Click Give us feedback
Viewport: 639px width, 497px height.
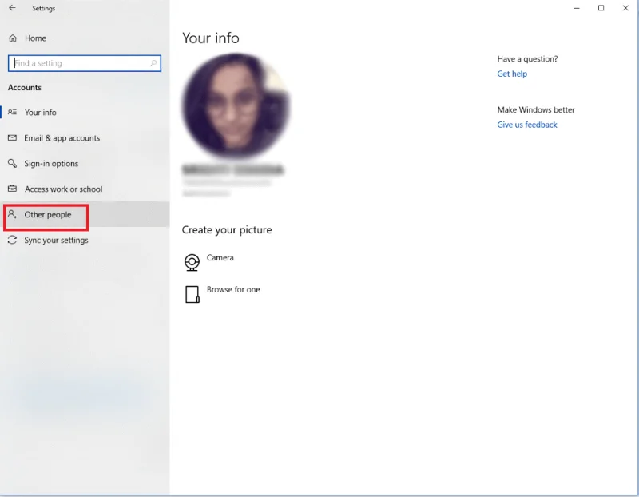pyautogui.click(x=526, y=125)
